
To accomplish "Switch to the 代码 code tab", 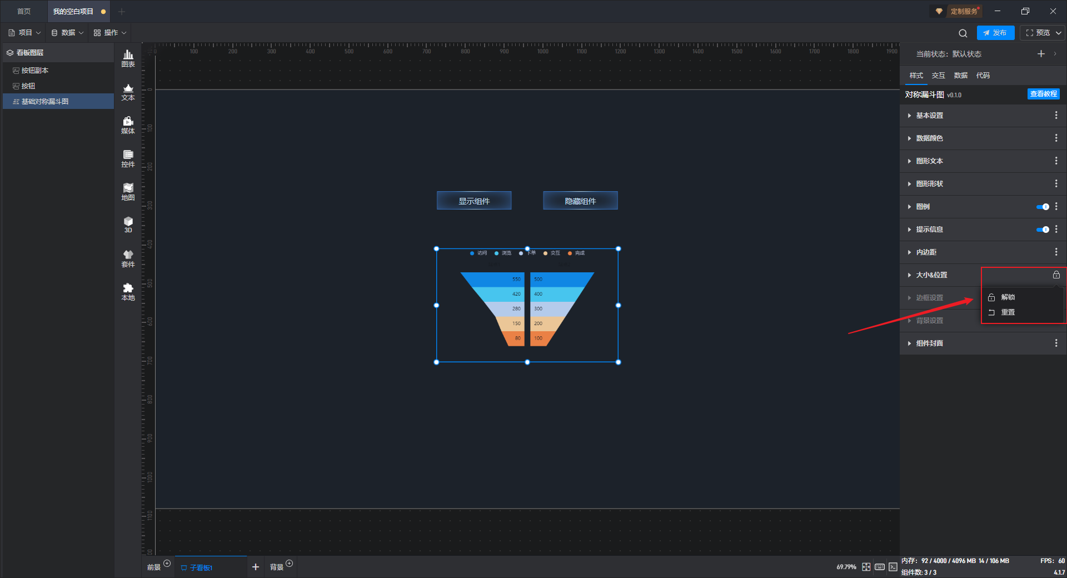I will pos(983,75).
